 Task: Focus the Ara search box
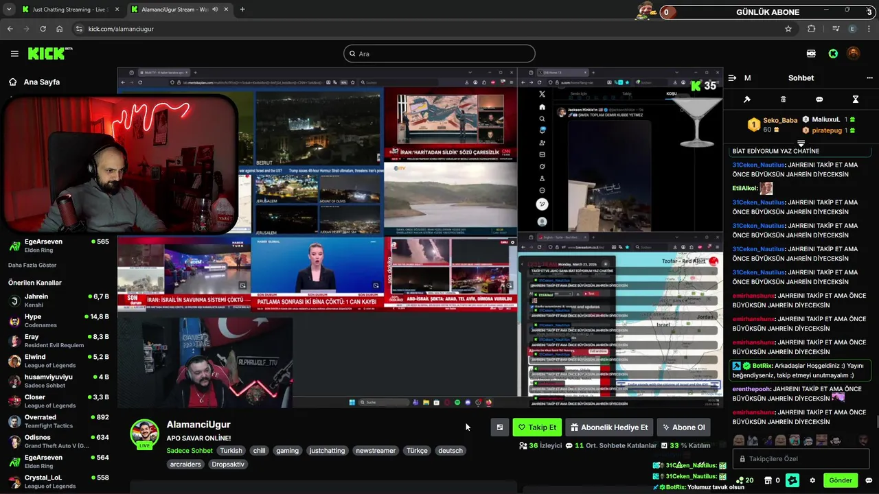(x=439, y=54)
